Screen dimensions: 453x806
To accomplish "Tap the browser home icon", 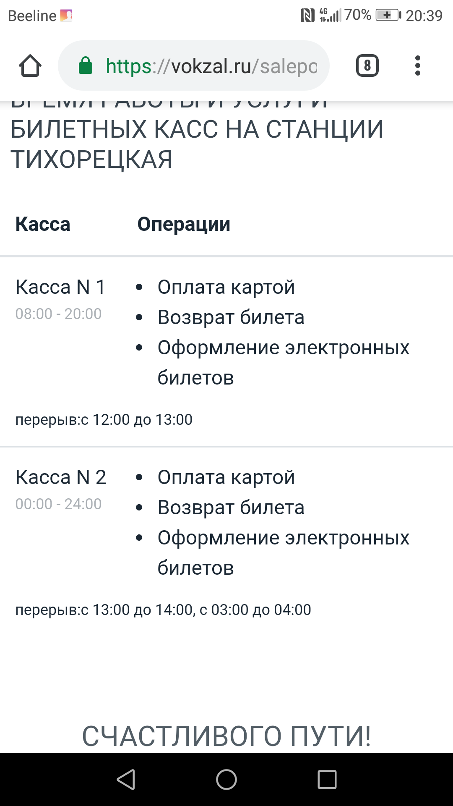I will point(30,66).
